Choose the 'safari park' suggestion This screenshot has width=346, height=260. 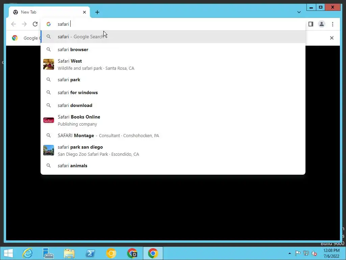(x=173, y=80)
